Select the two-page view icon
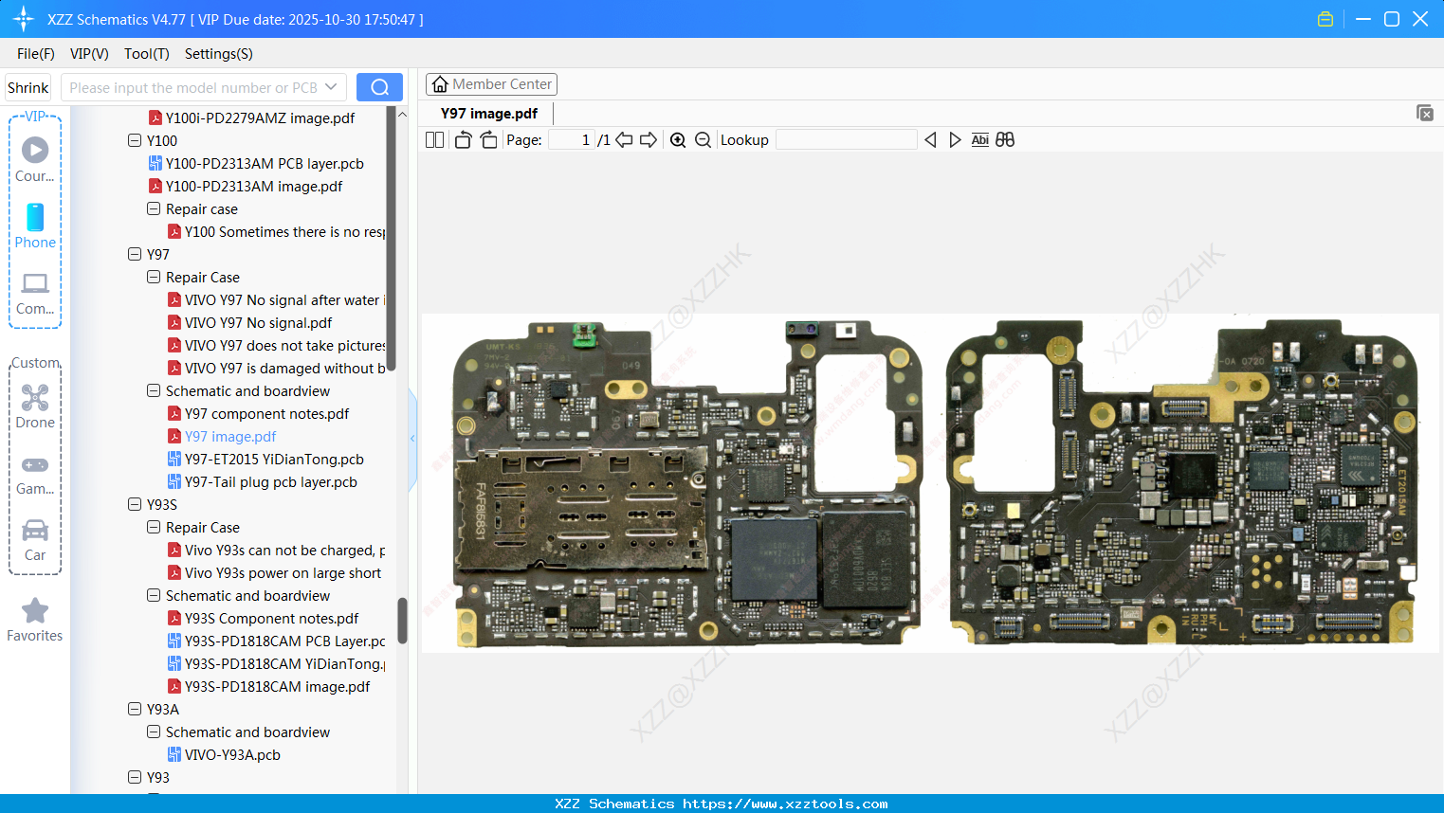This screenshot has width=1444, height=813. point(434,139)
